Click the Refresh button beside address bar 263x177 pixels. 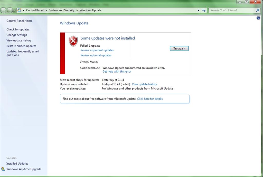[204, 10]
